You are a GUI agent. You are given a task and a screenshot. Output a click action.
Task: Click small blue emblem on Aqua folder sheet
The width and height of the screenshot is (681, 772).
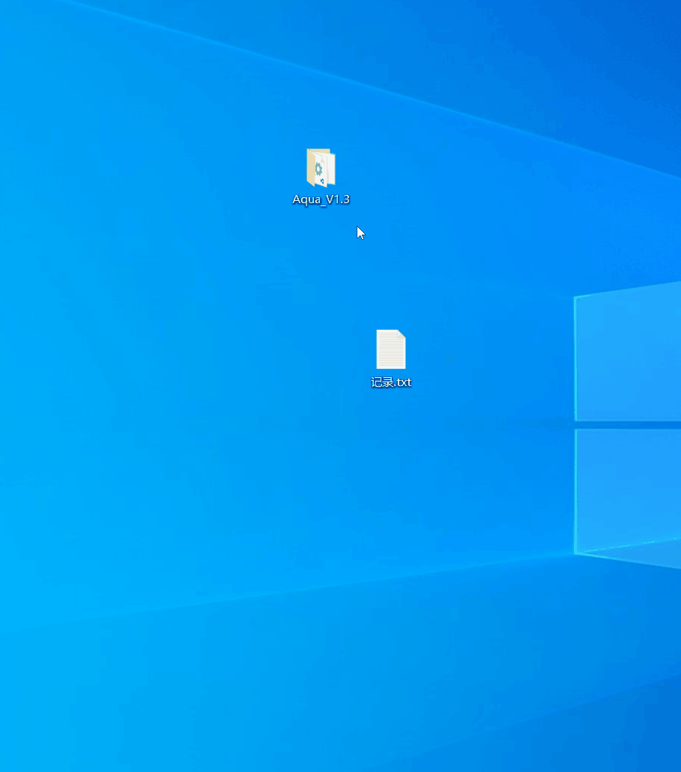point(322,181)
